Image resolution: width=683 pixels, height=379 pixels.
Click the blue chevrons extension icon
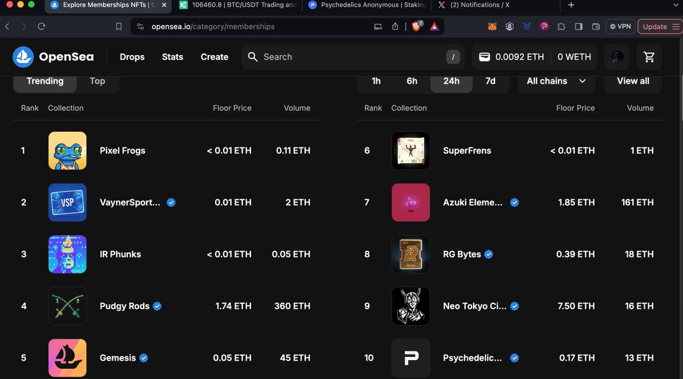(x=527, y=26)
